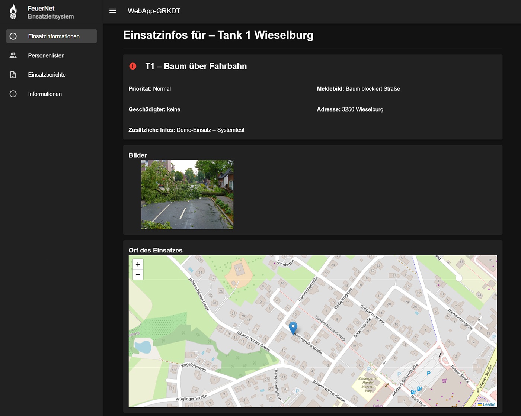Click the Informationen info circle icon

13,94
